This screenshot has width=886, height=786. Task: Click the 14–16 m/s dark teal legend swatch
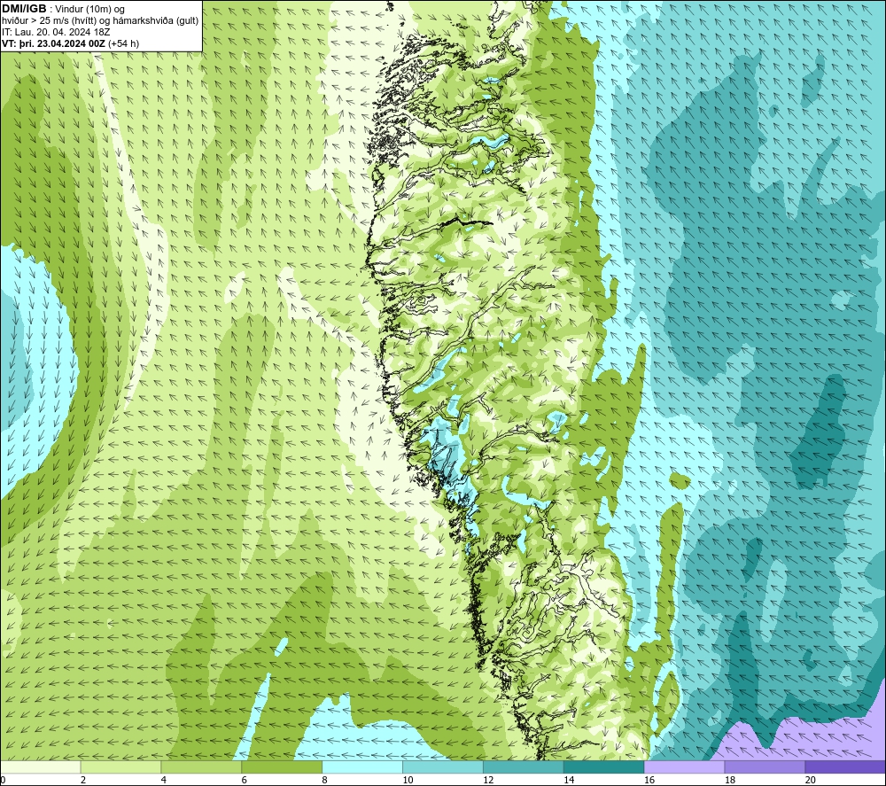tap(604, 767)
